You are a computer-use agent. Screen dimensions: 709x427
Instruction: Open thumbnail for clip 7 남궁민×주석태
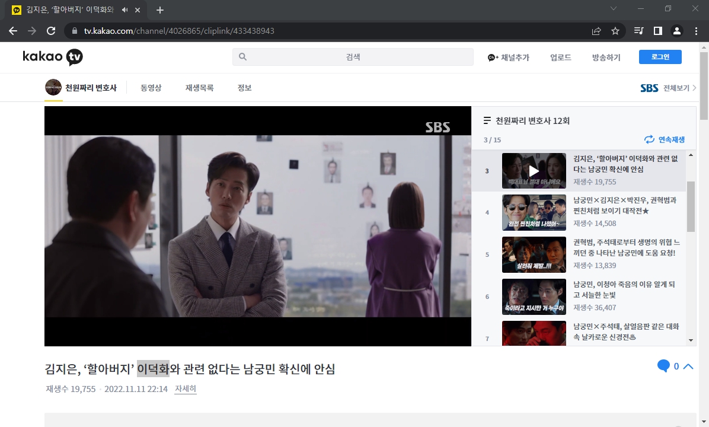(x=534, y=333)
